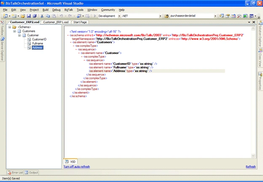The height and width of the screenshot is (182, 263).
Task: Click the XSD view scroll-up arrow
Action: [x=253, y=29]
